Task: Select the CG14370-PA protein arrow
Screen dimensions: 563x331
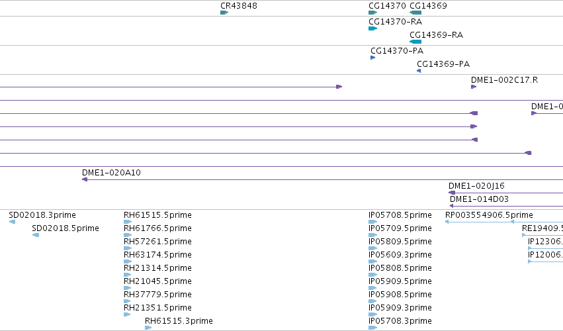Action: tap(373, 58)
